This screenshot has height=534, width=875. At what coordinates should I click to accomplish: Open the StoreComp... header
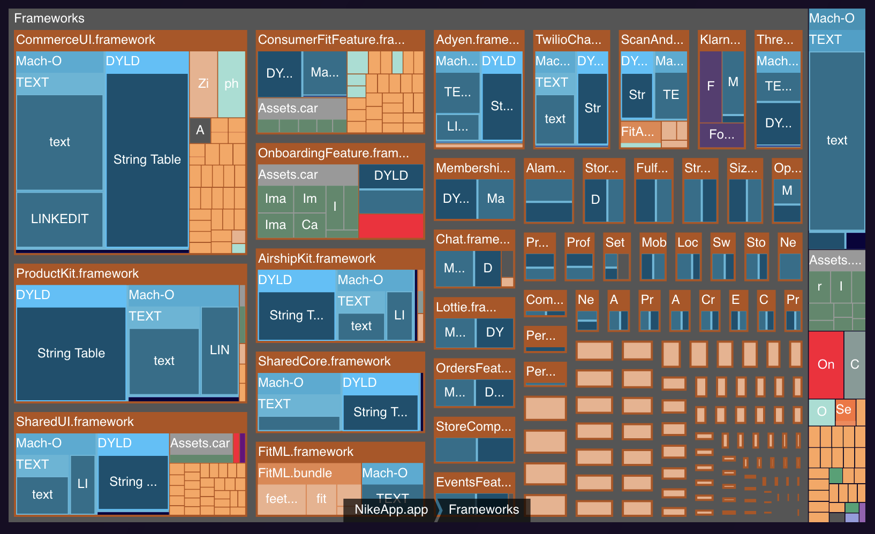pyautogui.click(x=474, y=426)
